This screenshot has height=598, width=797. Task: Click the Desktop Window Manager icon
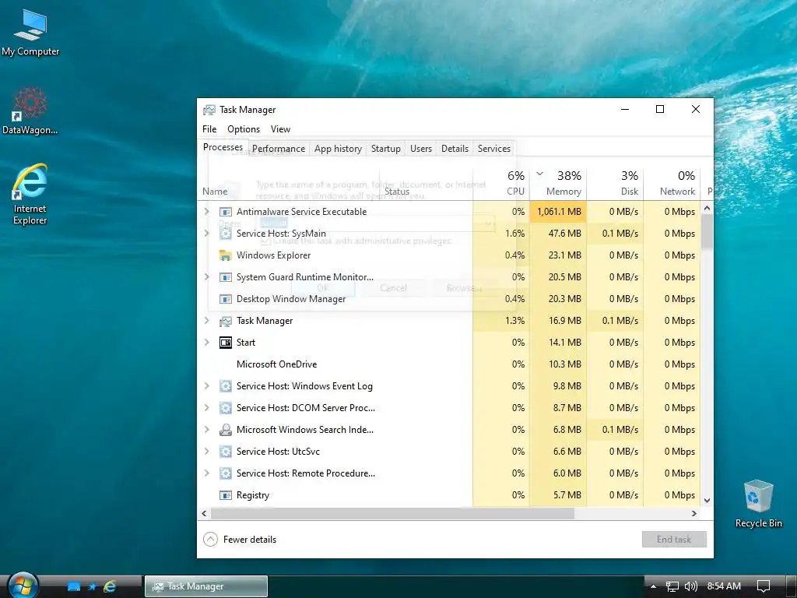click(225, 299)
